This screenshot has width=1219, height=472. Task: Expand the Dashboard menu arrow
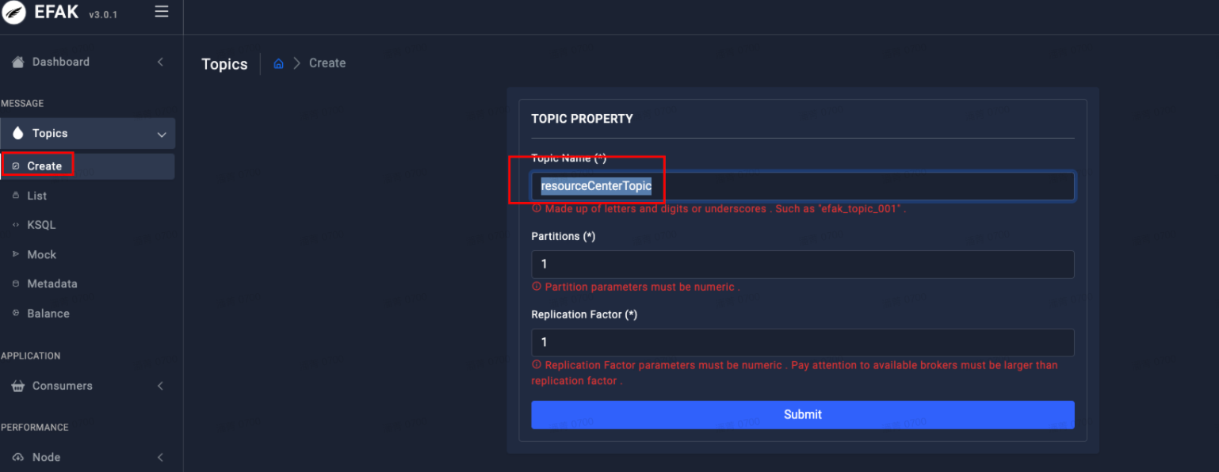(x=160, y=62)
